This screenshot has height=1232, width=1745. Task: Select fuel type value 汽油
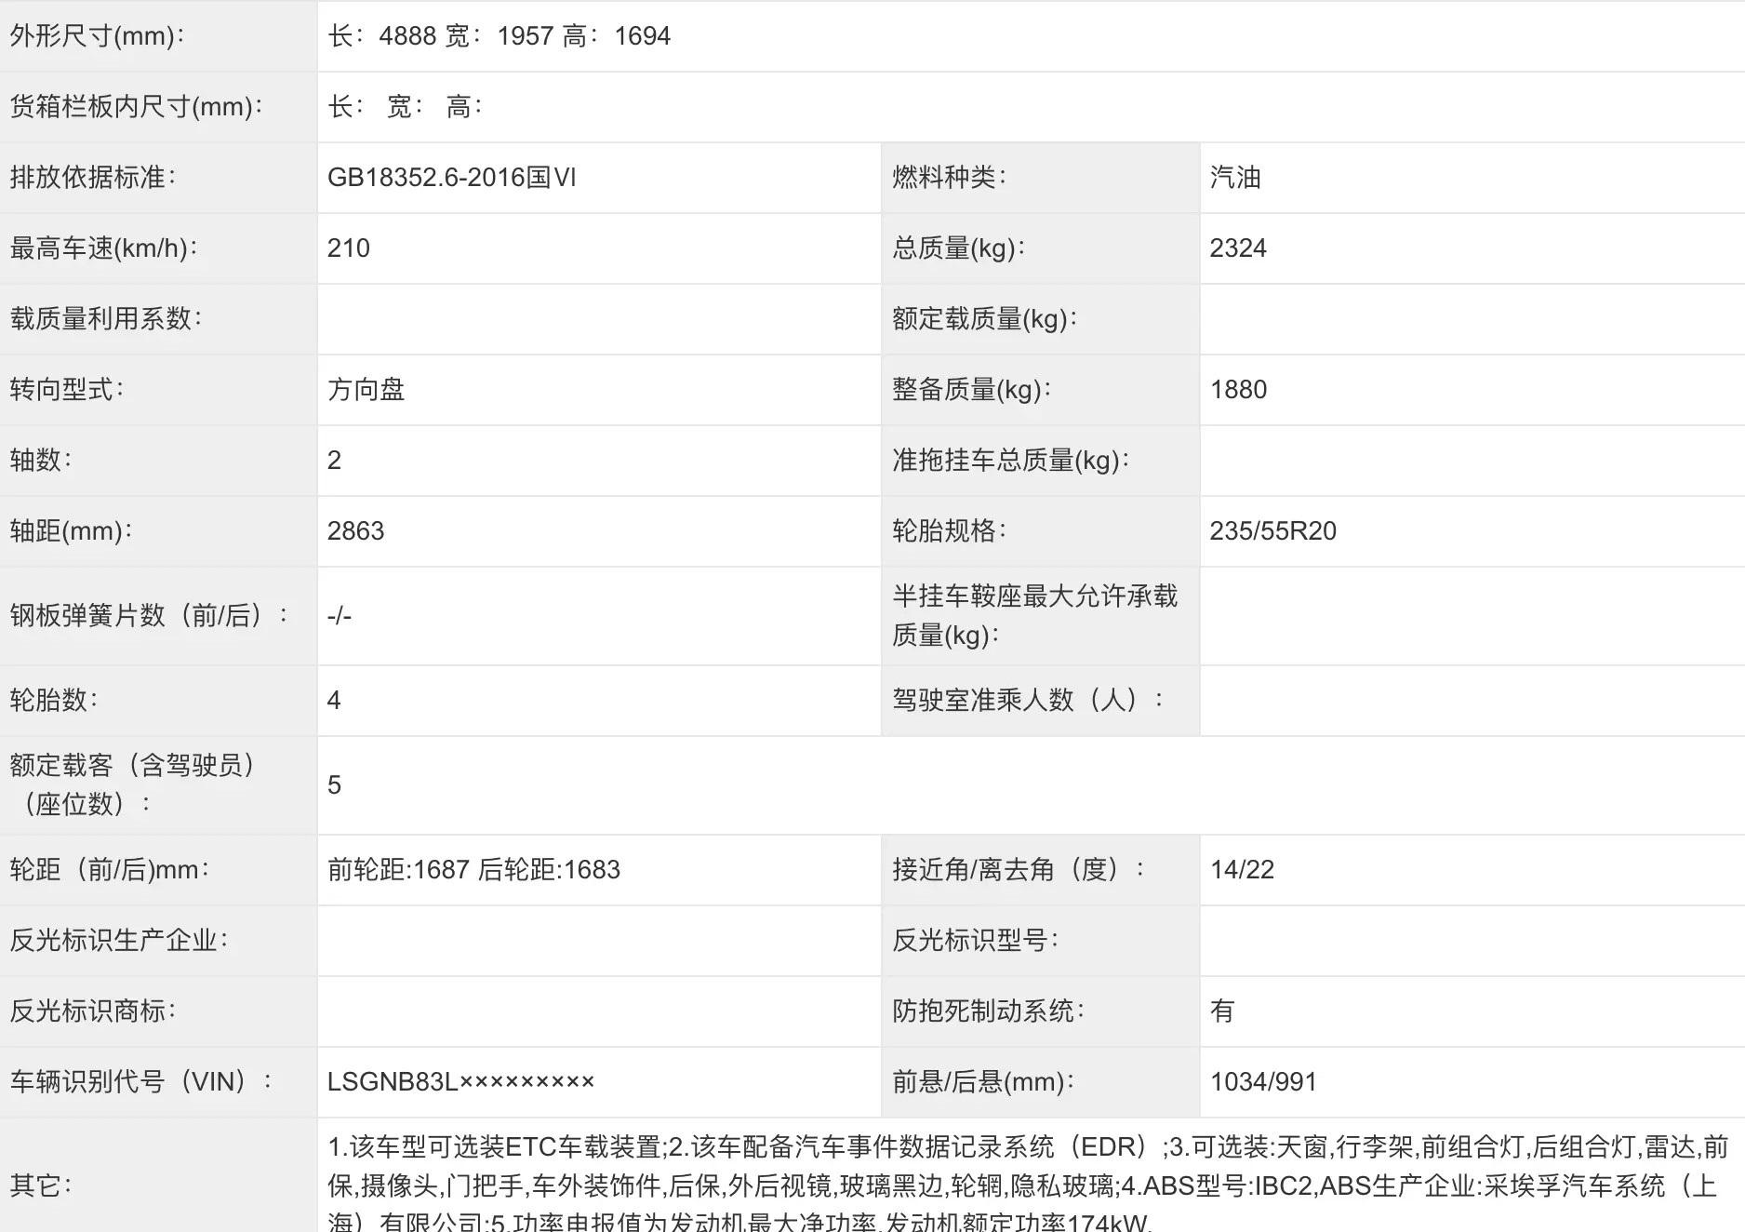(1235, 178)
